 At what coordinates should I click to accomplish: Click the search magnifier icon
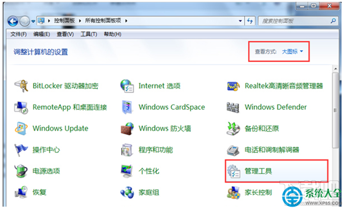click(333, 21)
